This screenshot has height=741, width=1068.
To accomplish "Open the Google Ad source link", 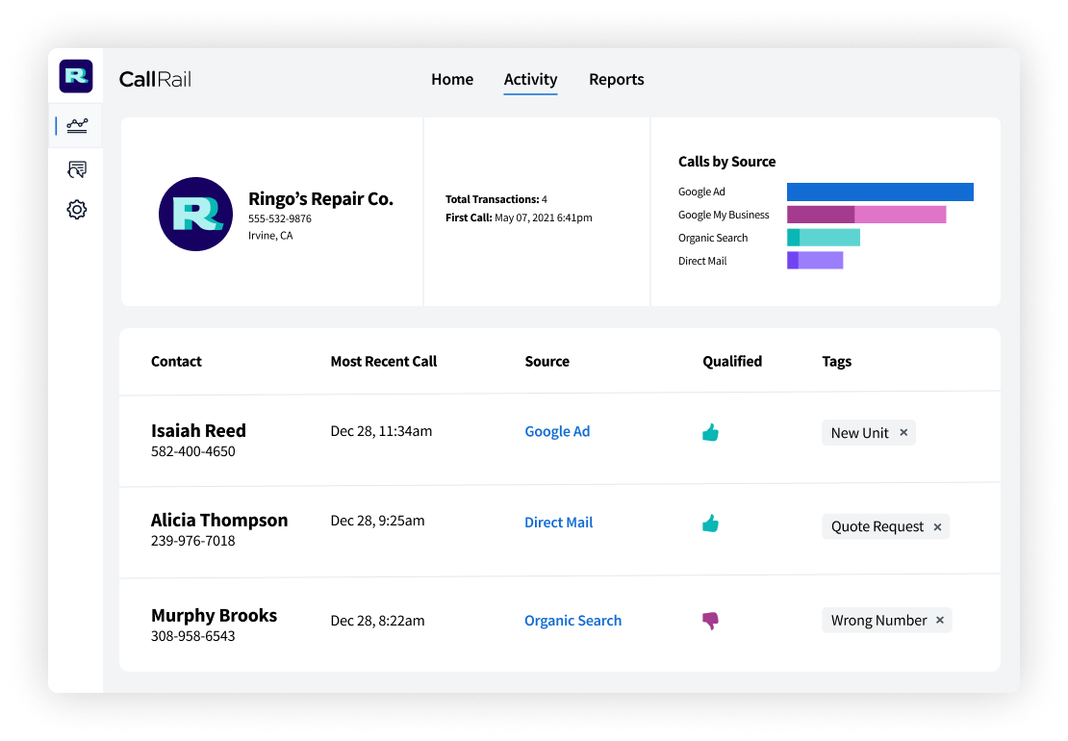I will click(x=557, y=431).
